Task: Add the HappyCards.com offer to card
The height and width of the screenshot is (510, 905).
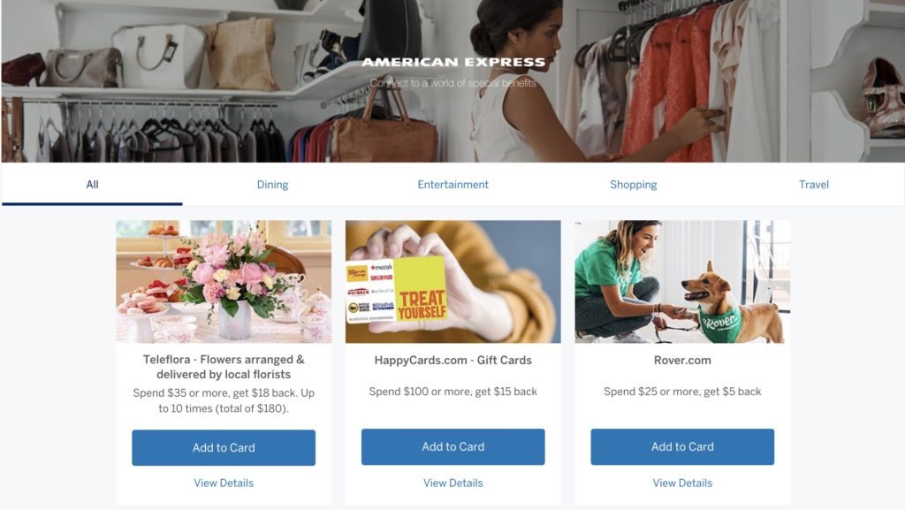Action: (x=453, y=446)
